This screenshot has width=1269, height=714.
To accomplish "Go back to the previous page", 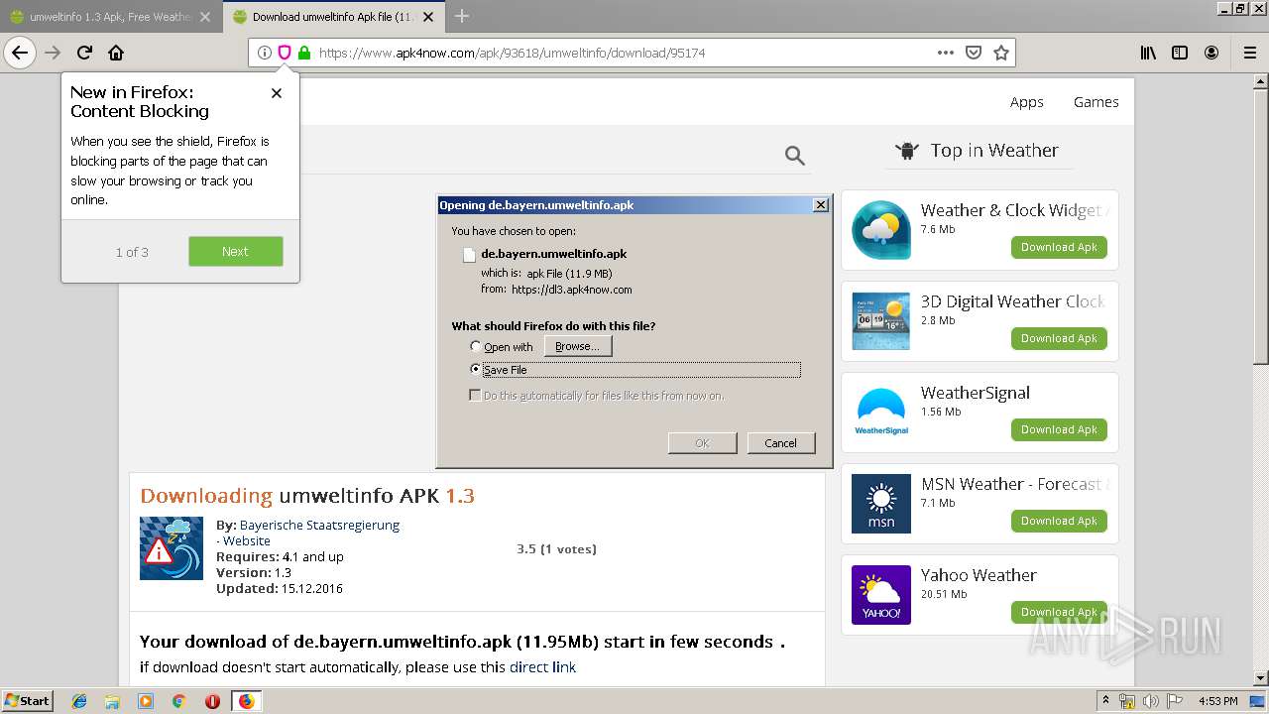I will coord(20,53).
